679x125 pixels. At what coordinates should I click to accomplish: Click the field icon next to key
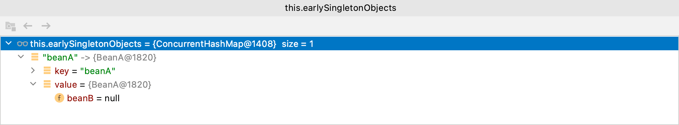click(47, 71)
